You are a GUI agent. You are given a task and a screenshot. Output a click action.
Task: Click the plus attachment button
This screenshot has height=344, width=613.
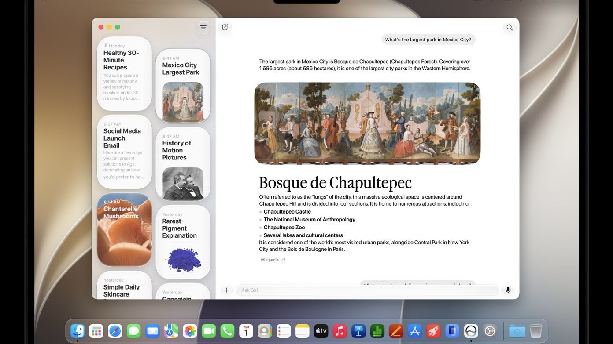coord(227,290)
